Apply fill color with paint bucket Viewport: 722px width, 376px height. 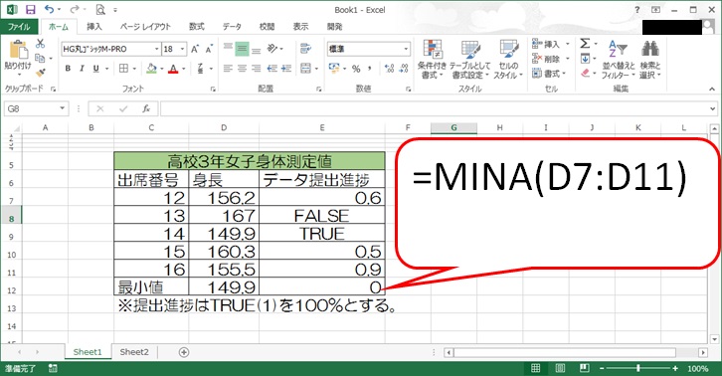(x=151, y=69)
